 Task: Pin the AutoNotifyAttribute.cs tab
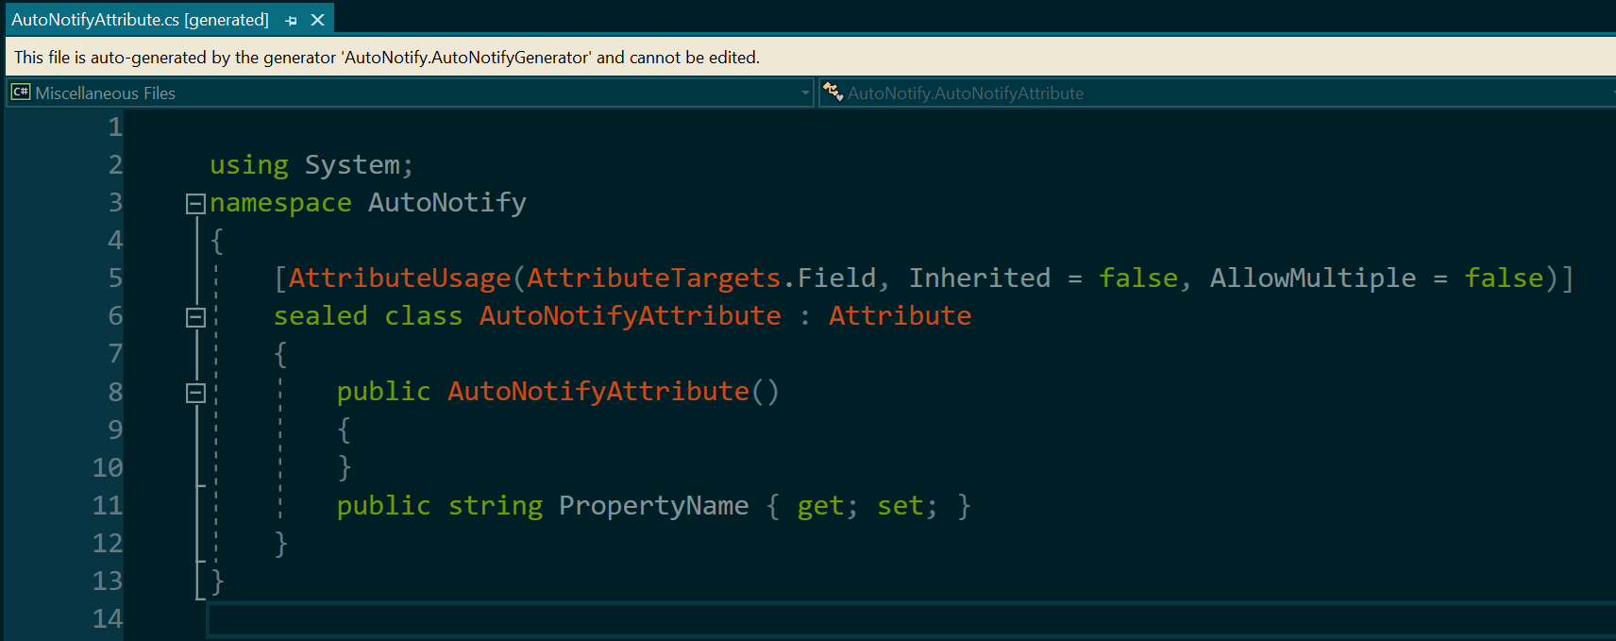pos(291,20)
